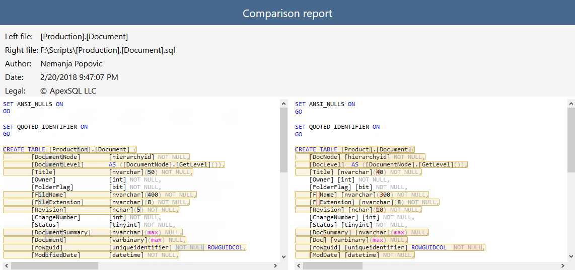
Task: Click the '[FolderFlag]' bit line in left pane
Action: coord(96,187)
